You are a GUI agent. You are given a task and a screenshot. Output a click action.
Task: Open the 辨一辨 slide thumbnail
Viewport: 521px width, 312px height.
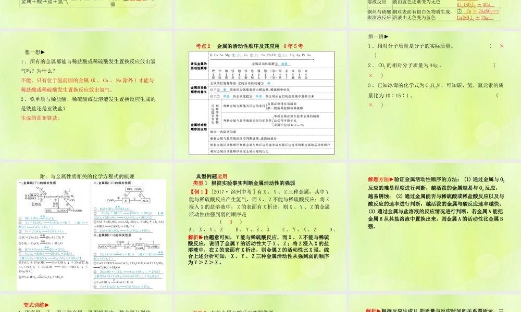click(435, 95)
